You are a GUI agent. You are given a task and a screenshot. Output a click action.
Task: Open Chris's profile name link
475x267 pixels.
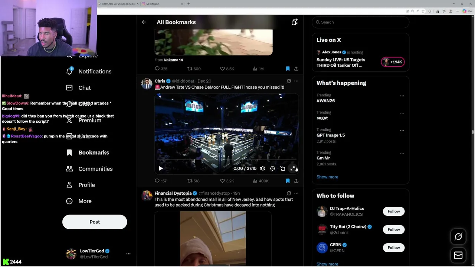[160, 81]
